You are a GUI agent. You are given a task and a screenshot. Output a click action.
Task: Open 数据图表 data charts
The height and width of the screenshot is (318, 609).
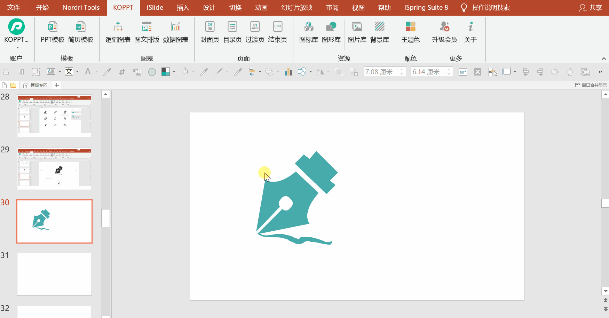tap(176, 31)
